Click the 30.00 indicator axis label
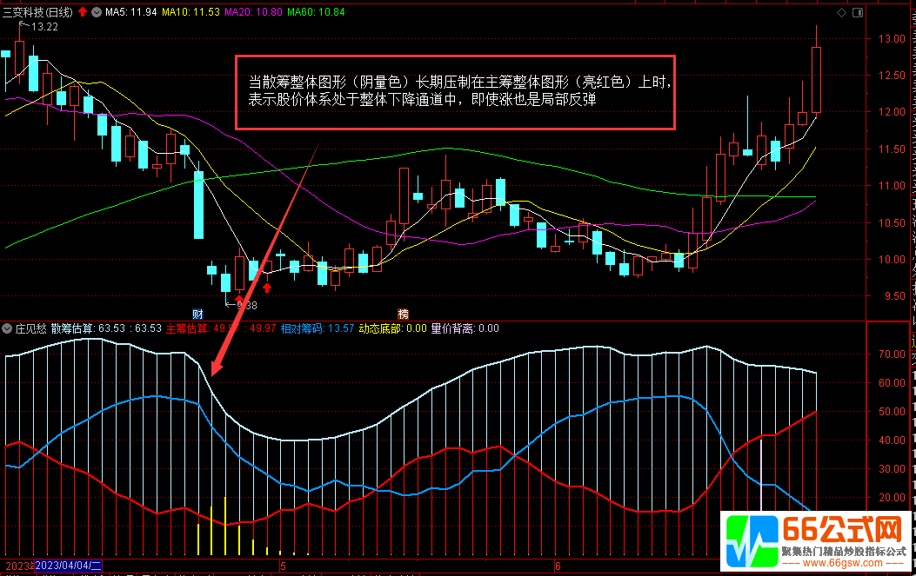The width and height of the screenshot is (916, 576). coord(892,468)
